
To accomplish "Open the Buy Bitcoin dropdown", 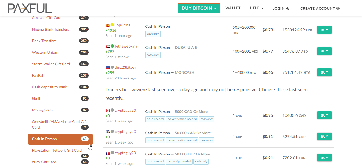I will (x=199, y=8).
